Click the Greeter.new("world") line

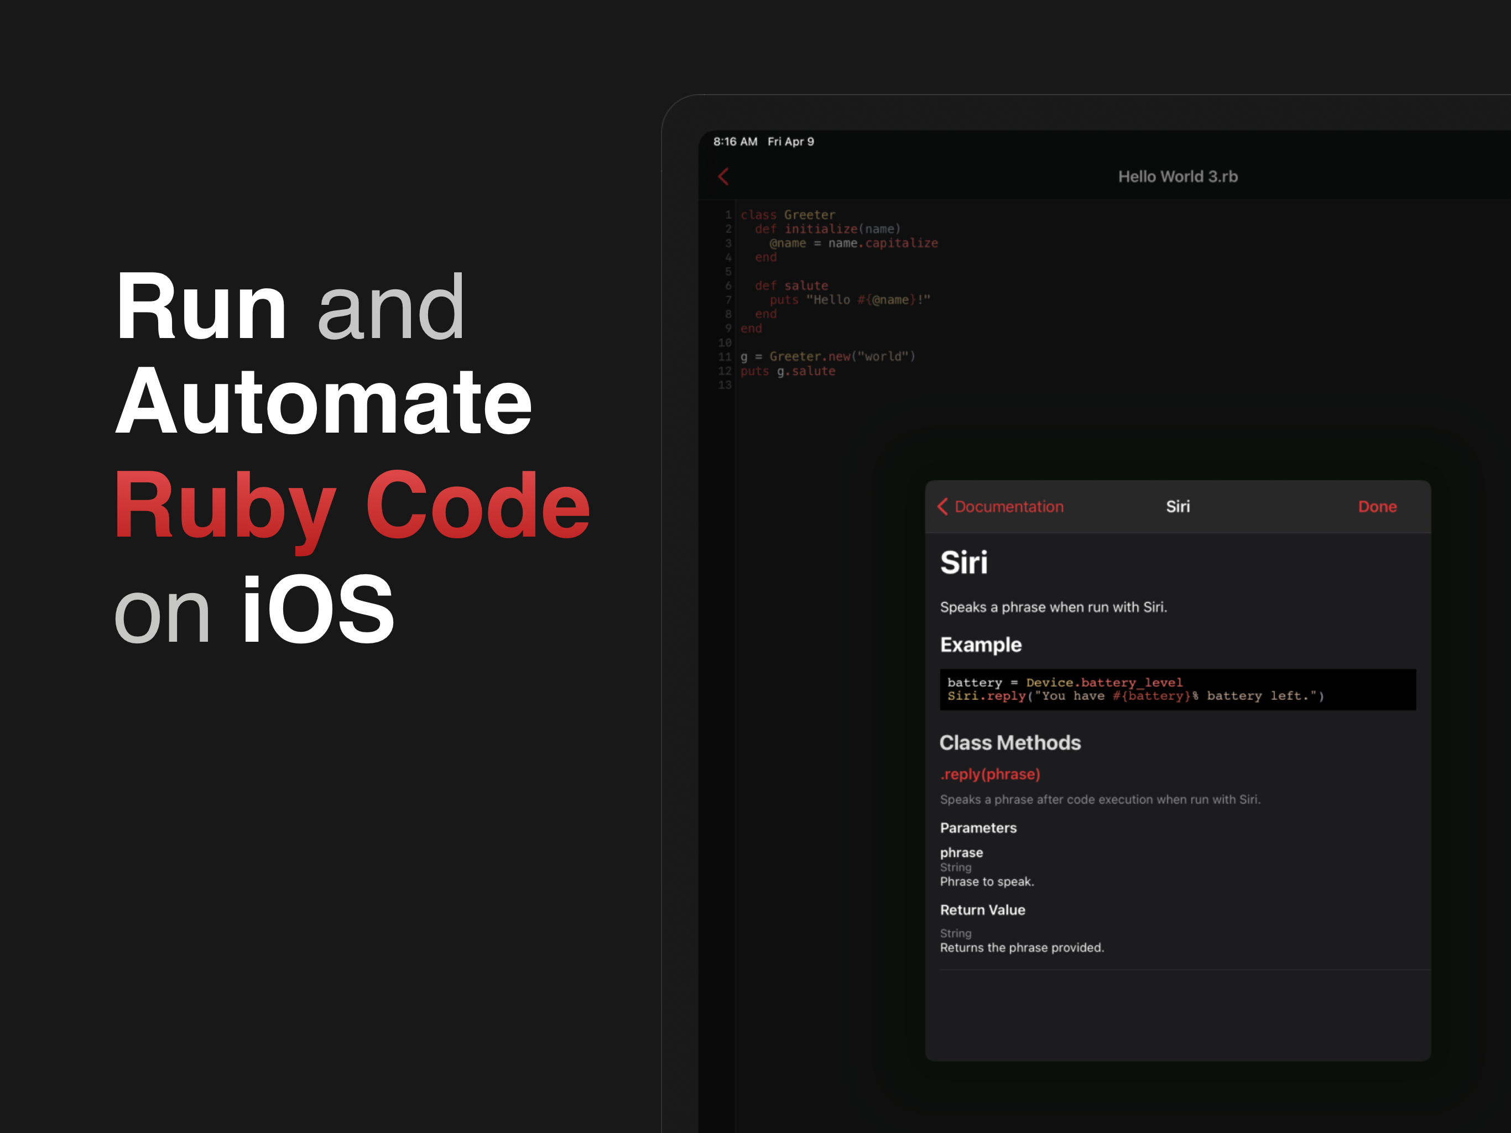[x=827, y=357]
